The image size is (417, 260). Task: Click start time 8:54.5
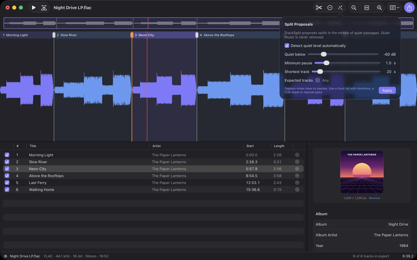coord(252,176)
